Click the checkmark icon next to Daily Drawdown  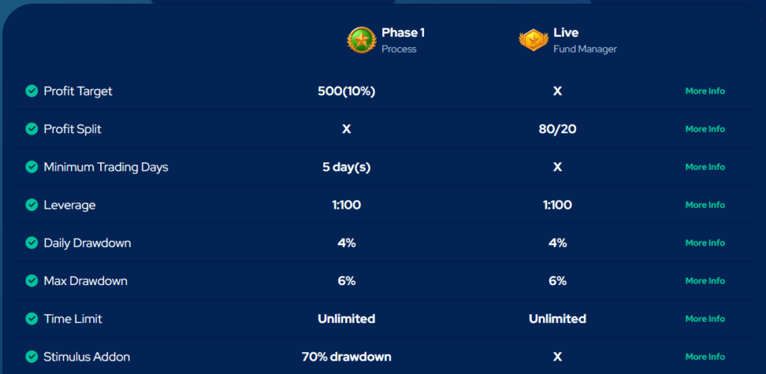[x=31, y=243]
